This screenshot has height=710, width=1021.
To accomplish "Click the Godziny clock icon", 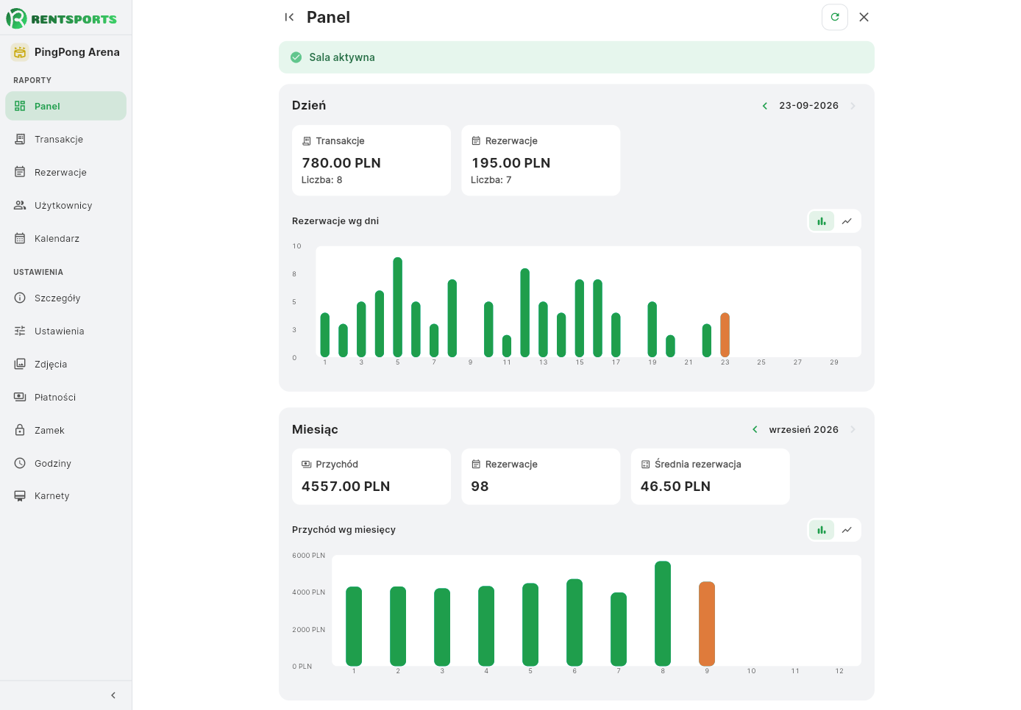I will [20, 463].
